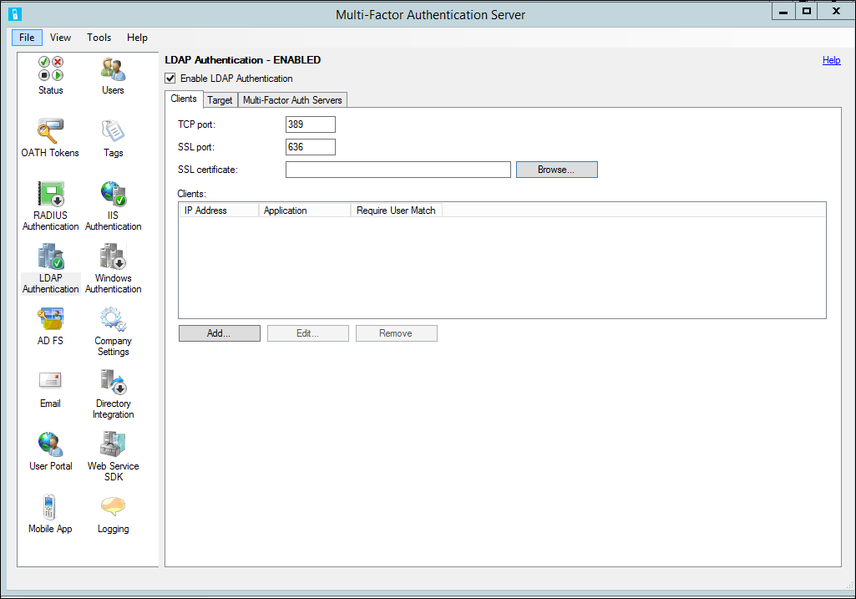Open RADIUS Authentication settings
The image size is (856, 599).
tap(50, 199)
